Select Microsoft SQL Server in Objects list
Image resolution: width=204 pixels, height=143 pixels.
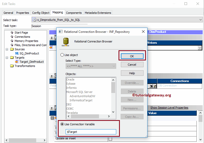click(79, 92)
